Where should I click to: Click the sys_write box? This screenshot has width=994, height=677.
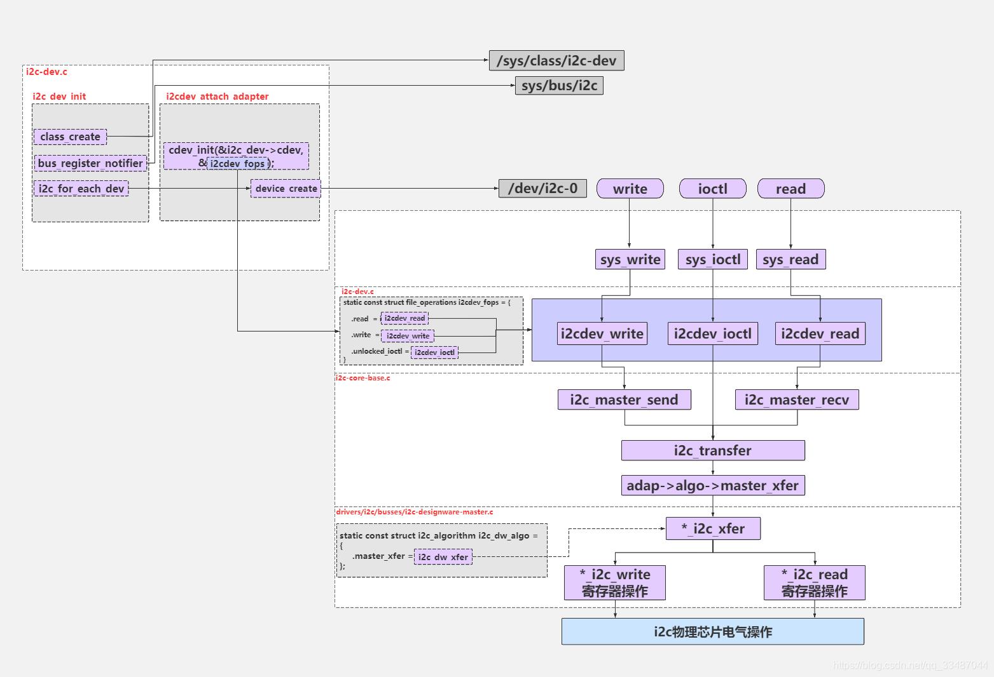click(630, 259)
